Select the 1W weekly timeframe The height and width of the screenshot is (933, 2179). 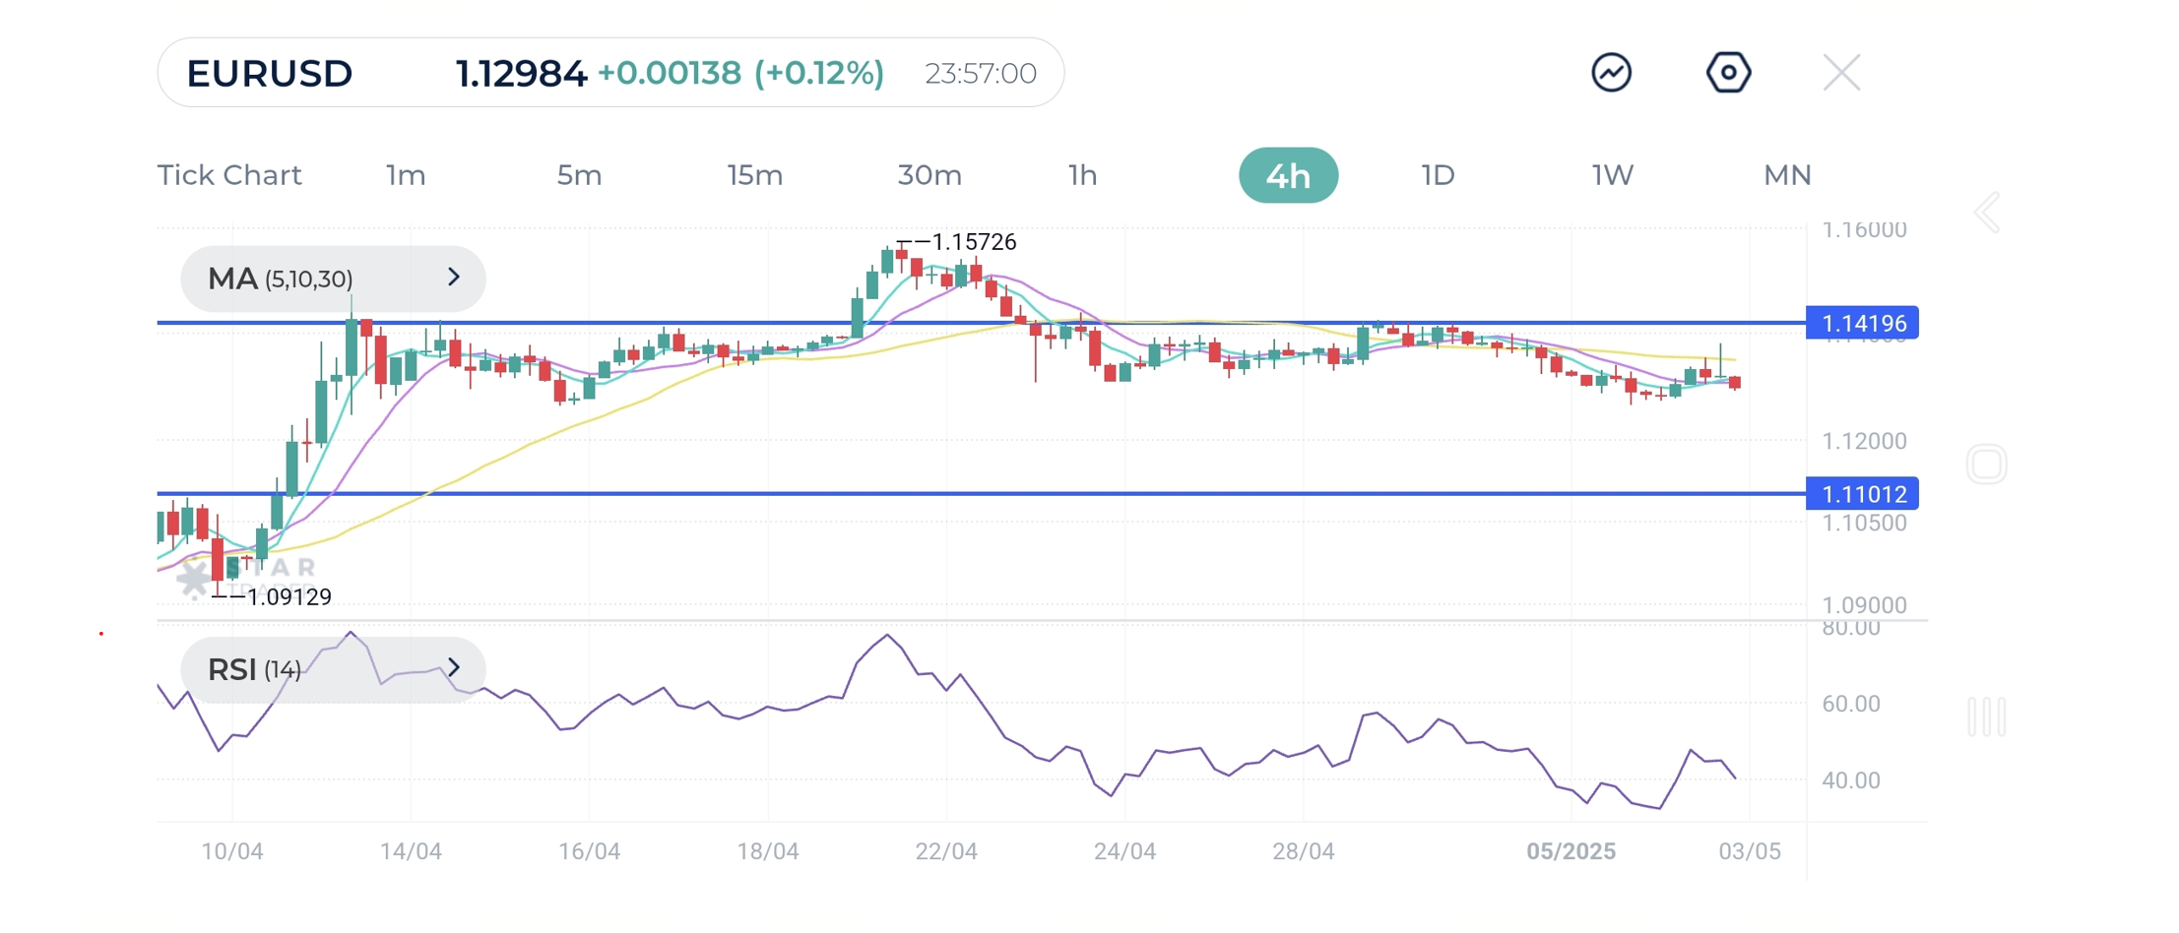click(x=1612, y=175)
